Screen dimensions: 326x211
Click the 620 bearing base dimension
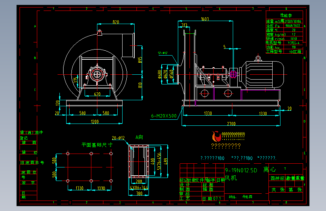[x=97, y=94]
